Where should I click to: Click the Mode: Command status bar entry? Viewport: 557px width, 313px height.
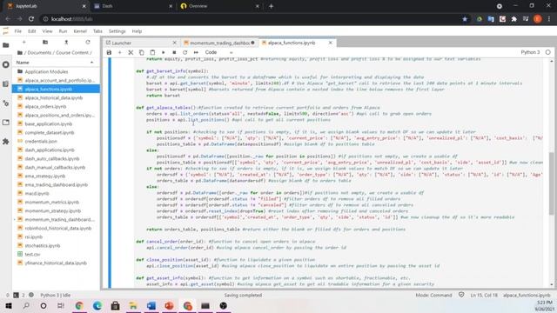[433, 296]
